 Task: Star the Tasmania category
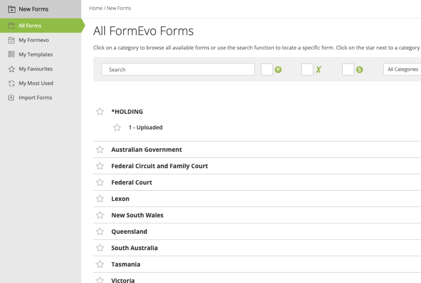100,264
